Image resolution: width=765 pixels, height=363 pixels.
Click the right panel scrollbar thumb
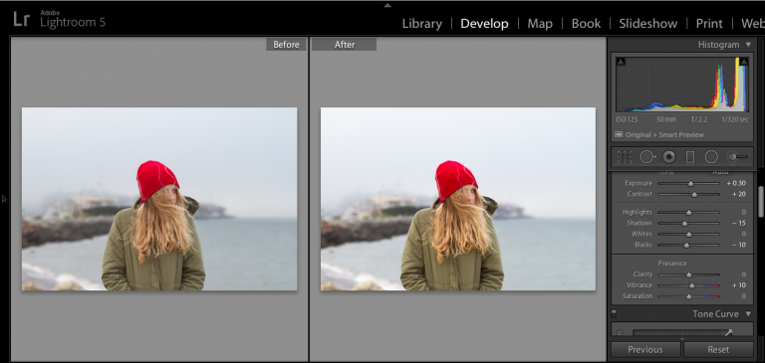click(x=761, y=201)
